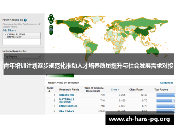This screenshot has width=177, height=128.
Task: Click the 4,033 documents value for ALL FIELDS
Action: 101,111
